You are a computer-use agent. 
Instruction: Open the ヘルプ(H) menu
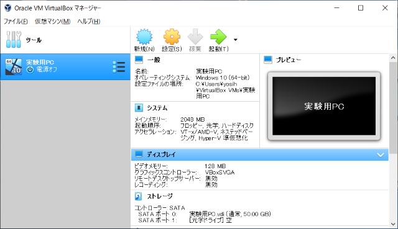click(89, 21)
